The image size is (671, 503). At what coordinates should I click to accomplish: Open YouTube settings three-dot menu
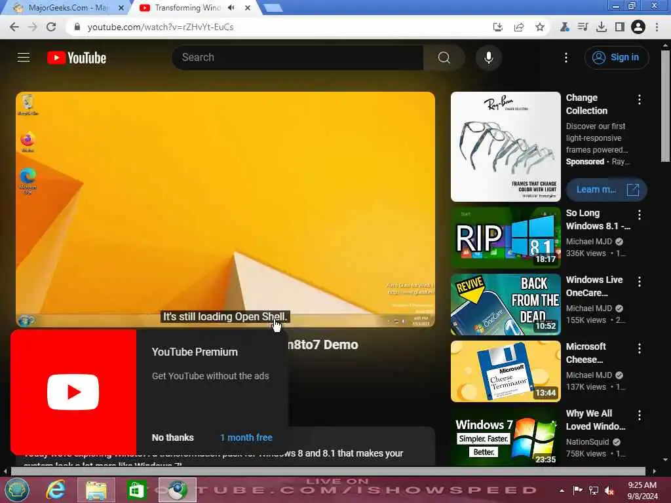566,58
